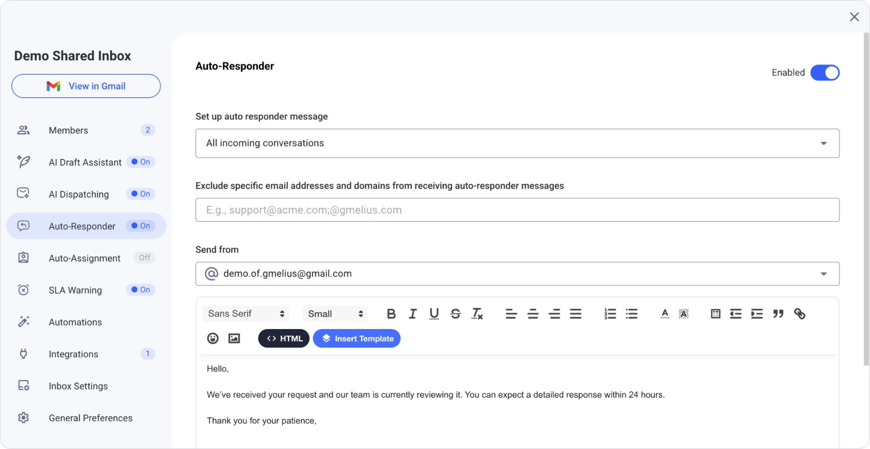Image resolution: width=870 pixels, height=449 pixels.
Task: Clear text formatting icon
Action: coord(477,314)
